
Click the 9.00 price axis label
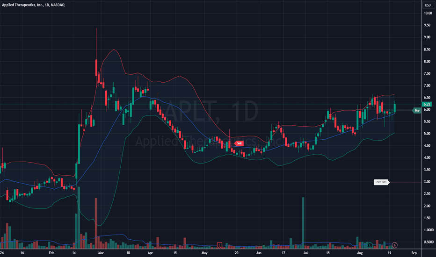pyautogui.click(x=427, y=37)
